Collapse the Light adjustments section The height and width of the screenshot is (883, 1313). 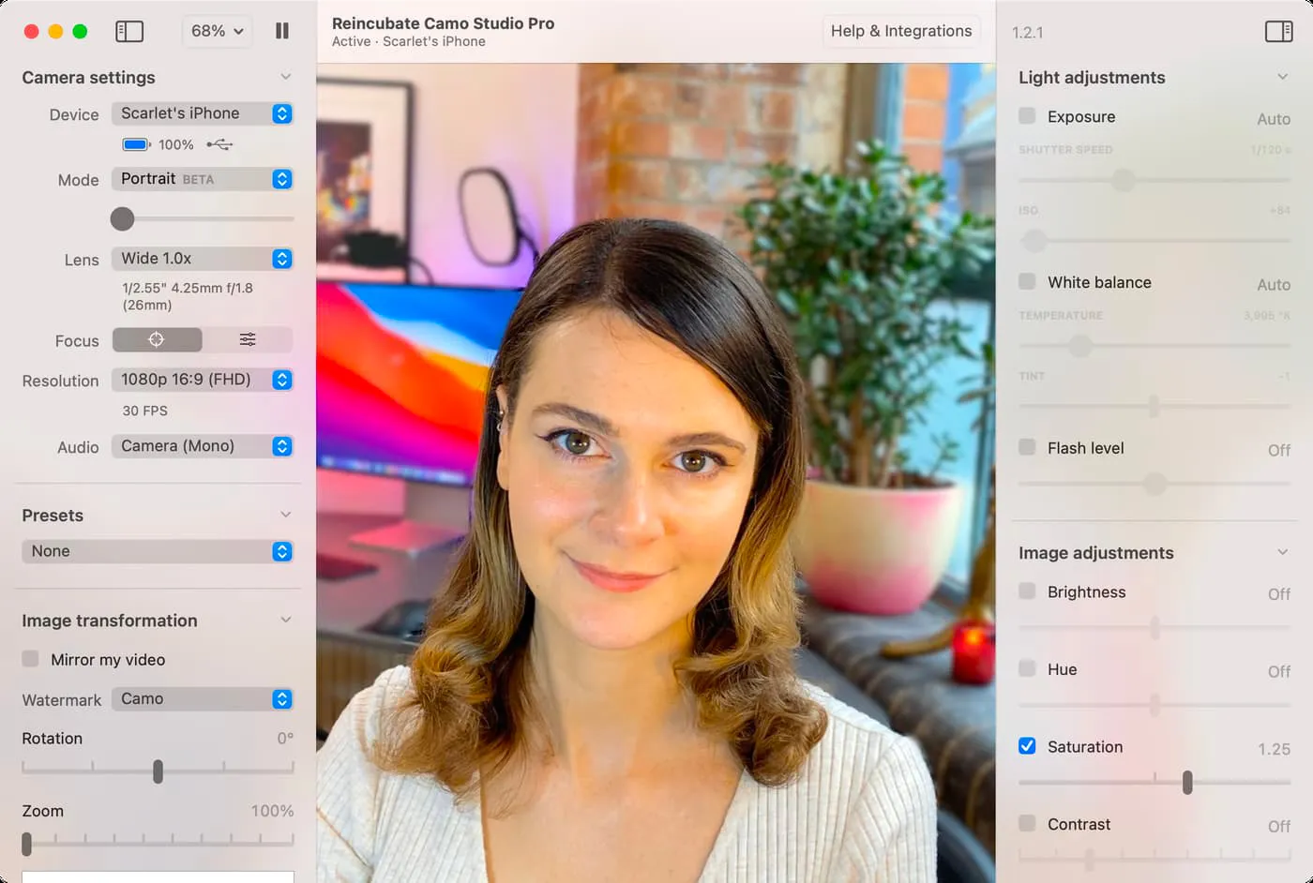coord(1283,77)
